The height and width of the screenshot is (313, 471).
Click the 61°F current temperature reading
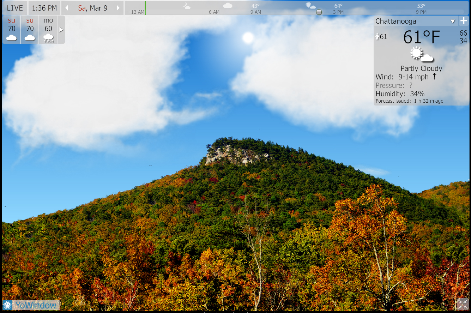422,37
